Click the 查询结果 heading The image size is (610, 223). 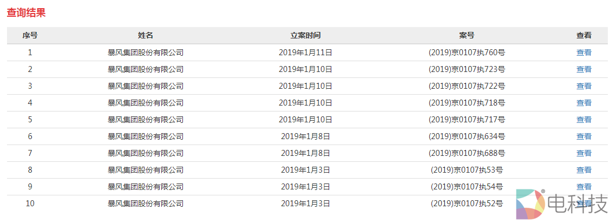(x=26, y=13)
